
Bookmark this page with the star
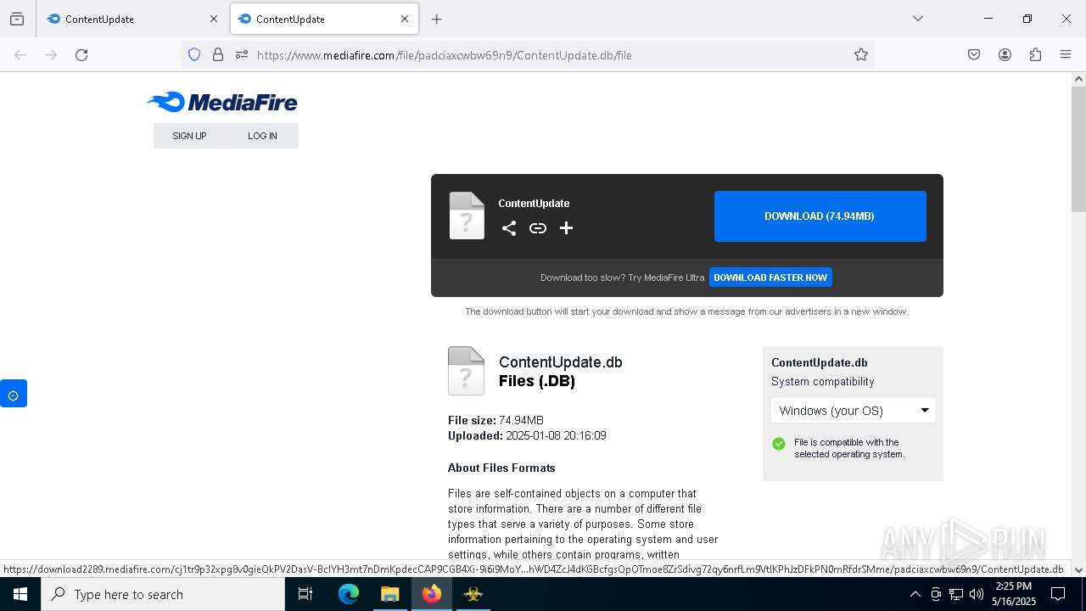(x=861, y=55)
